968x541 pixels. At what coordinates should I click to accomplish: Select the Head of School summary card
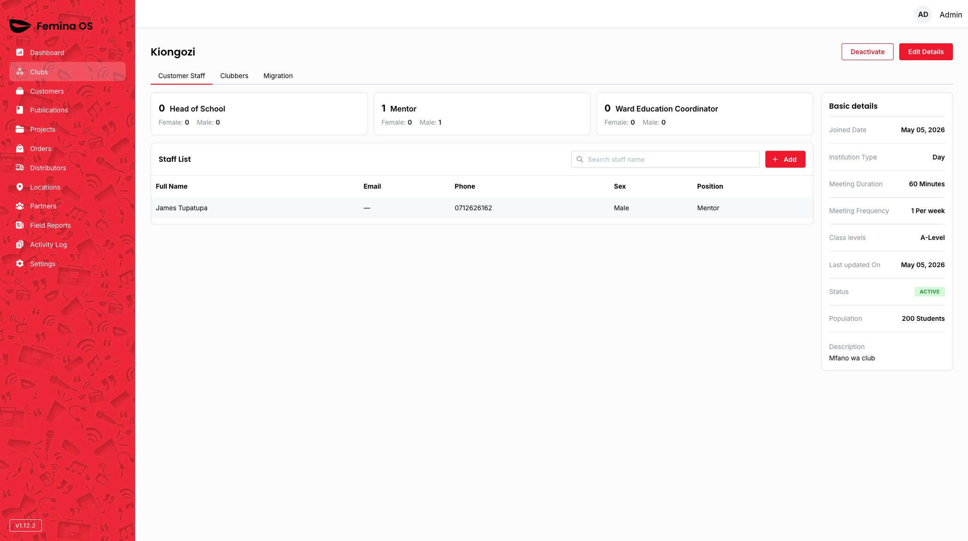coord(259,114)
